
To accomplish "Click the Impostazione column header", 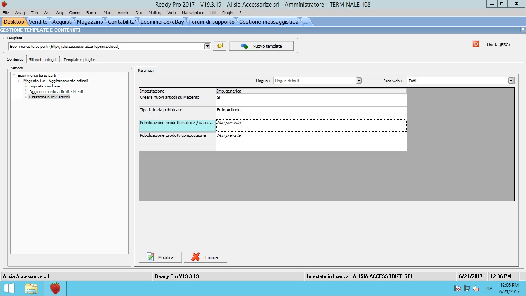I will pos(178,91).
